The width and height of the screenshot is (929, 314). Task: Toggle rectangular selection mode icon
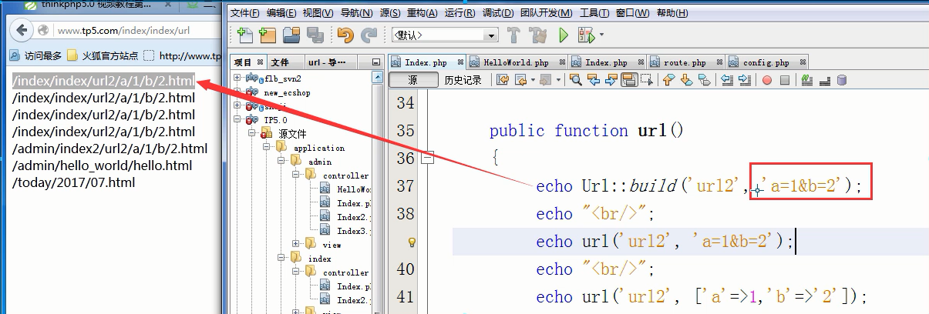pyautogui.click(x=647, y=79)
